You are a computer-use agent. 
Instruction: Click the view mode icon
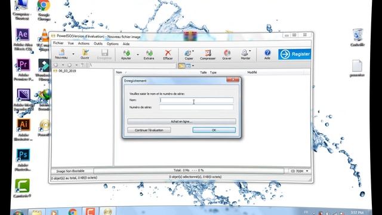[x=189, y=66]
